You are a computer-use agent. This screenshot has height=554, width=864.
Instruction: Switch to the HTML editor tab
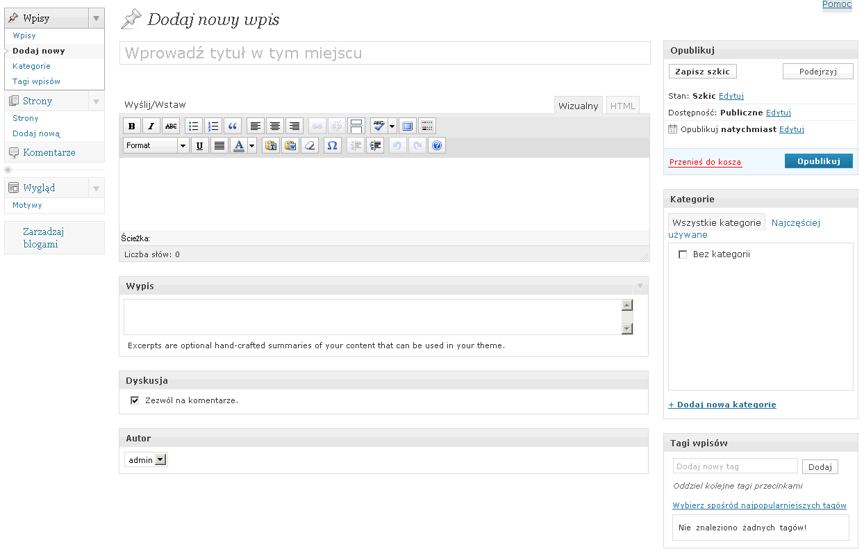pyautogui.click(x=622, y=106)
